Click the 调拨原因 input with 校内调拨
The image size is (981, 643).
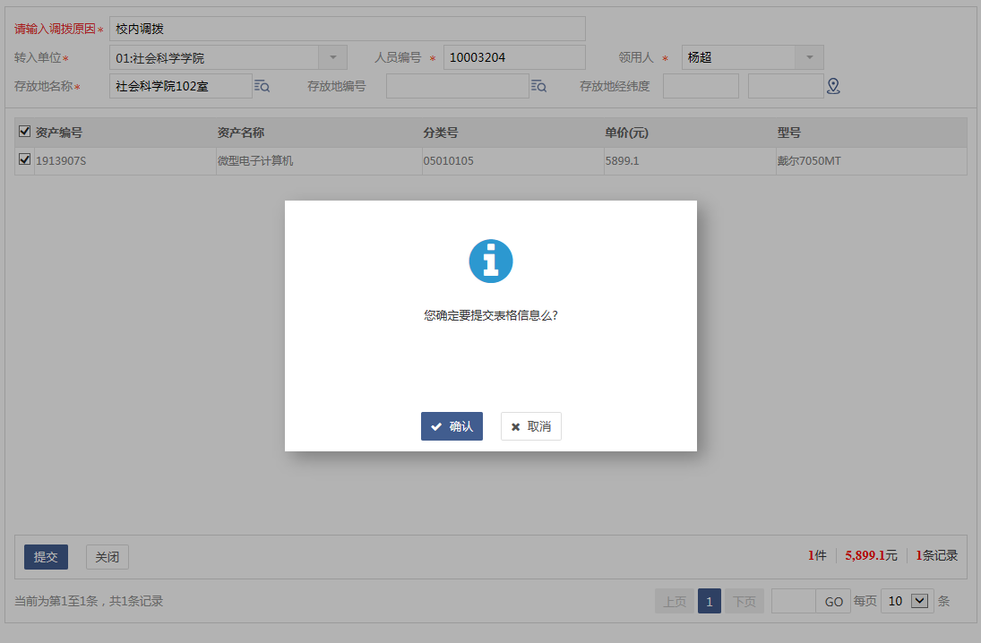(x=348, y=29)
